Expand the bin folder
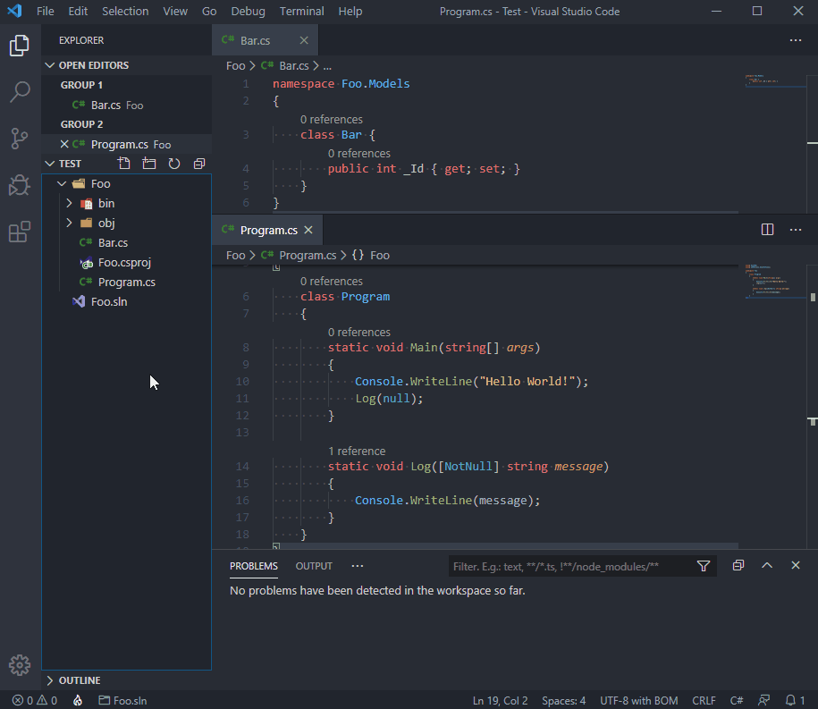 coord(69,204)
